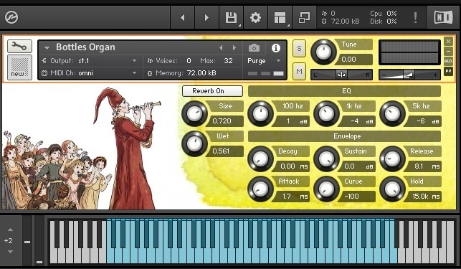Click the Release value 8.1 ms
The image size is (461, 269).
click(x=424, y=166)
